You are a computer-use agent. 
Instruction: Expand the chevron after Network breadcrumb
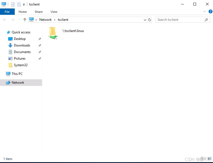pyautogui.click(x=55, y=20)
